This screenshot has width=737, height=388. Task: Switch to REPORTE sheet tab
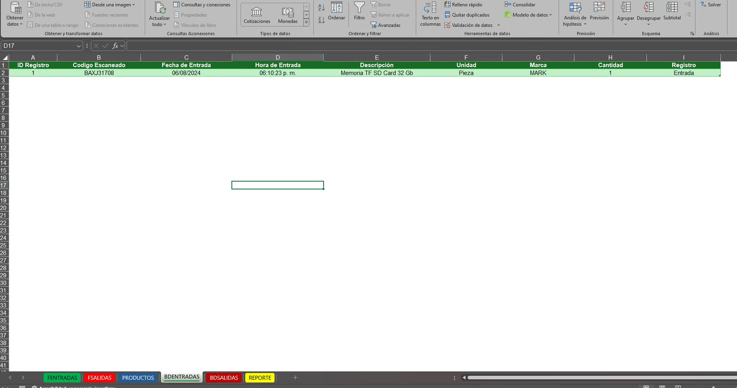260,378
